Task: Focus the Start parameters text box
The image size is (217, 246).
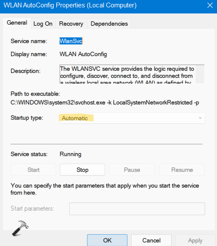Action: click(137, 209)
